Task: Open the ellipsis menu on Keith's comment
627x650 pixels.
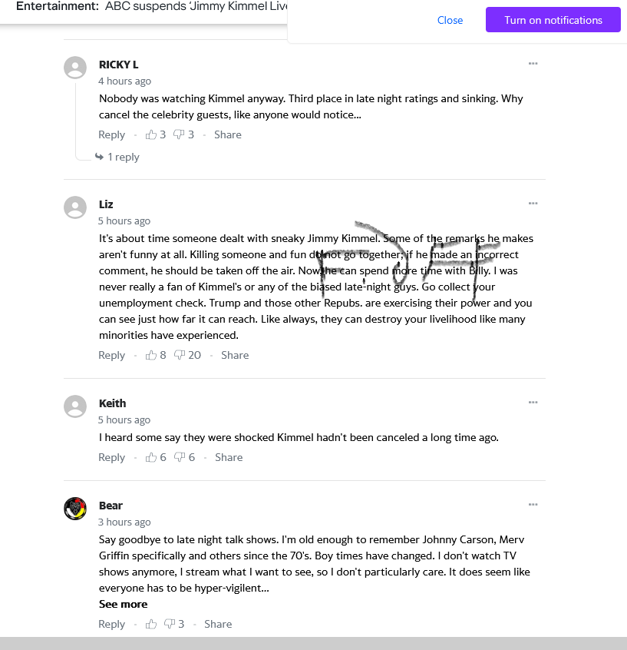Action: pyautogui.click(x=533, y=402)
